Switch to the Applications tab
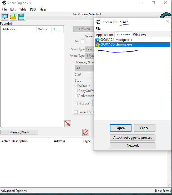 click(x=104, y=35)
